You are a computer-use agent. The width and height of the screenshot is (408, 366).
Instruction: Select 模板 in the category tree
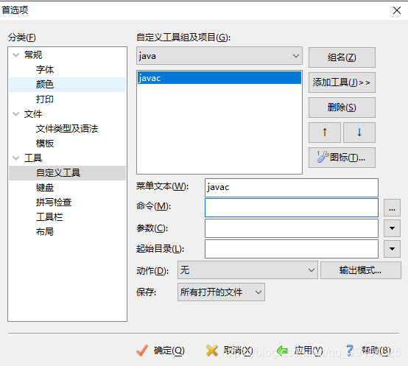click(x=45, y=144)
